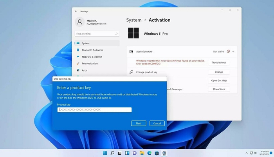Click the Mauro H. account name

pyautogui.click(x=92, y=21)
